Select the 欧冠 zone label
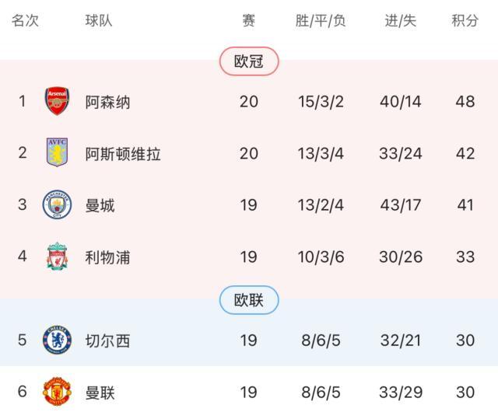 (249, 61)
